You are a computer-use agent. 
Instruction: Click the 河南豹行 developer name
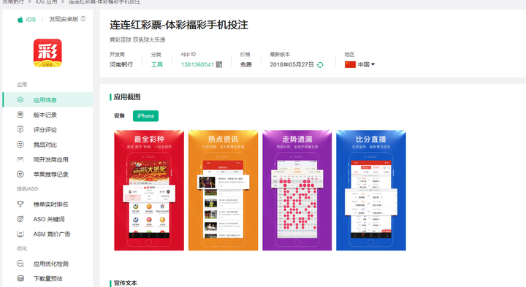click(121, 64)
